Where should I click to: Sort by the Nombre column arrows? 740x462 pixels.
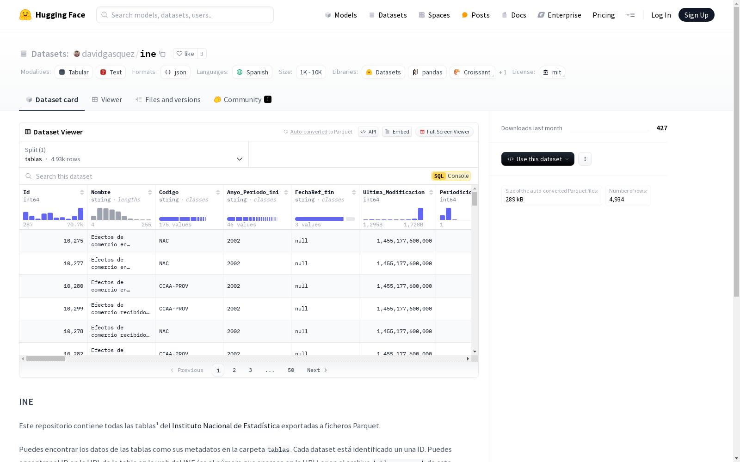(150, 192)
